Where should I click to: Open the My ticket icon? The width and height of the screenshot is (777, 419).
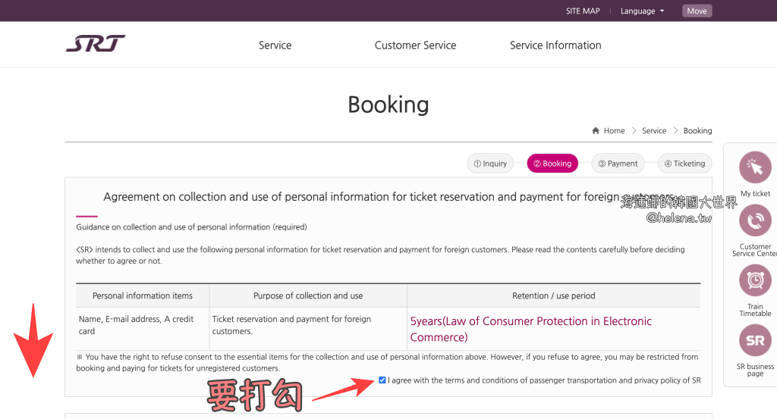[754, 167]
